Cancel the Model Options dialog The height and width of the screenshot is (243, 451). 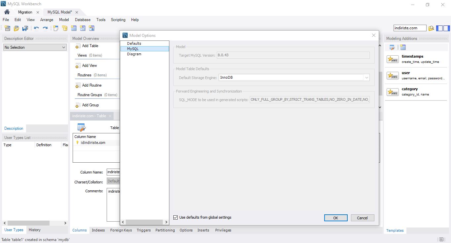tap(362, 218)
